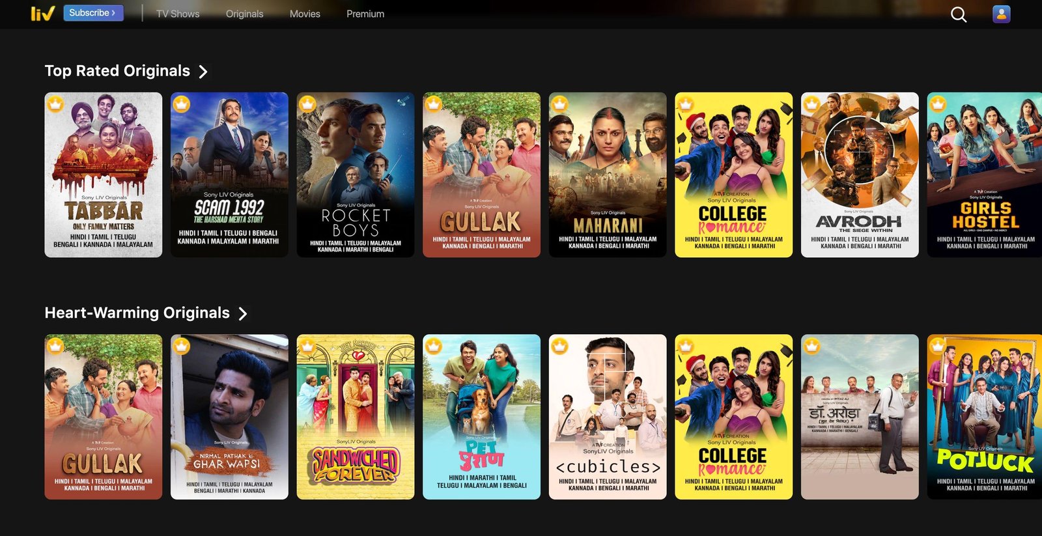This screenshot has width=1042, height=536.
Task: Open College Romance poster in Heart-Warming row
Action: (x=734, y=417)
